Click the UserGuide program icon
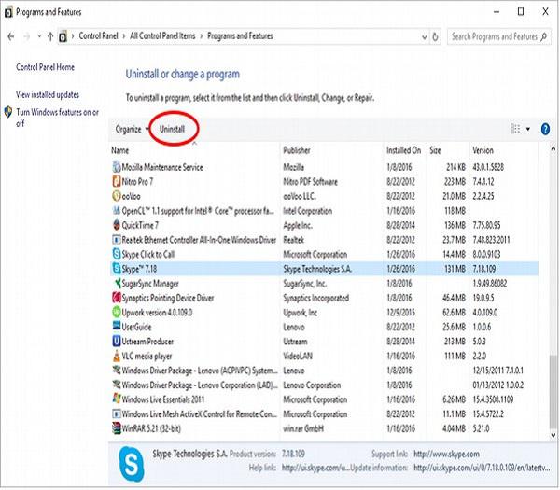 [117, 327]
